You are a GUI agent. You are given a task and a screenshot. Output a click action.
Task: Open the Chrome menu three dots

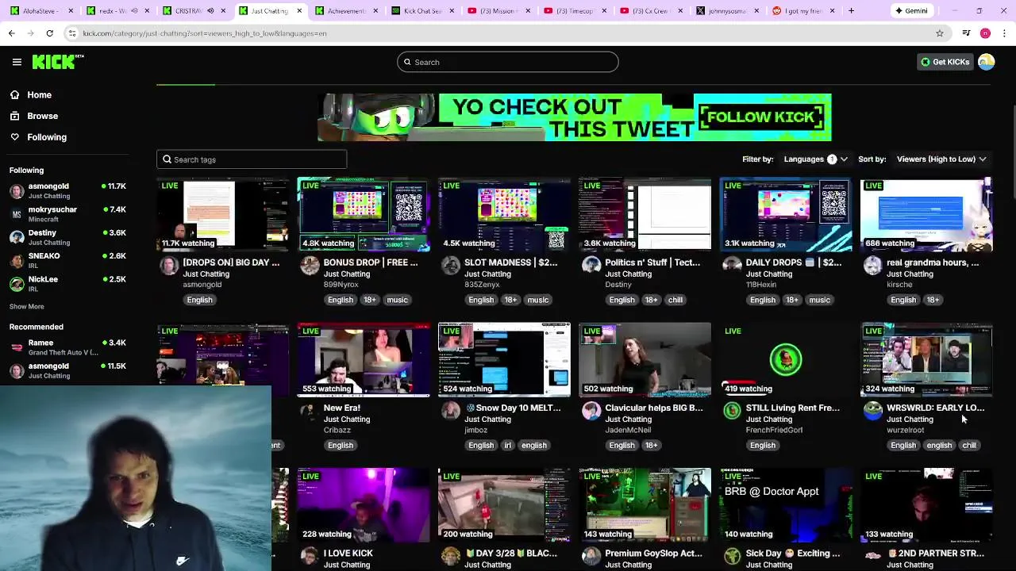click(1004, 33)
